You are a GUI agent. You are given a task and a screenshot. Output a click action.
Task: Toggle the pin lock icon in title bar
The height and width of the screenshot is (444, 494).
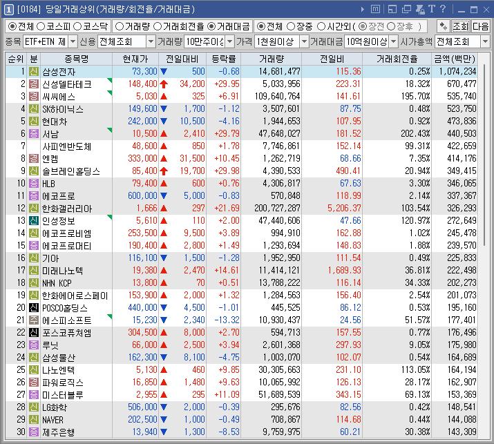pos(420,10)
